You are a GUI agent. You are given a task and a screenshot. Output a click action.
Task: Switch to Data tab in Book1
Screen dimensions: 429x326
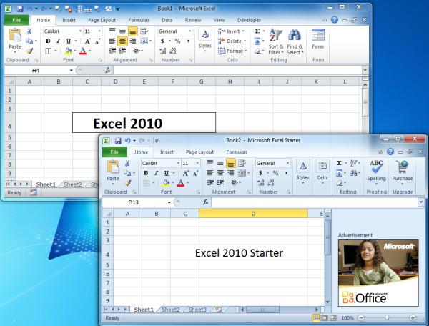167,20
